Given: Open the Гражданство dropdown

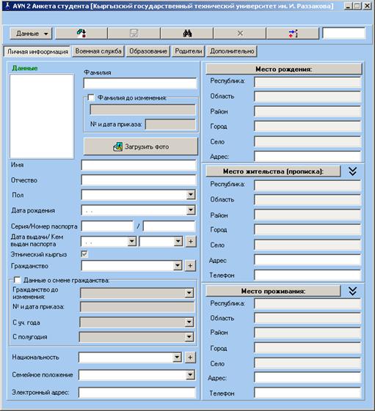Looking at the screenshot, I should pos(178,265).
